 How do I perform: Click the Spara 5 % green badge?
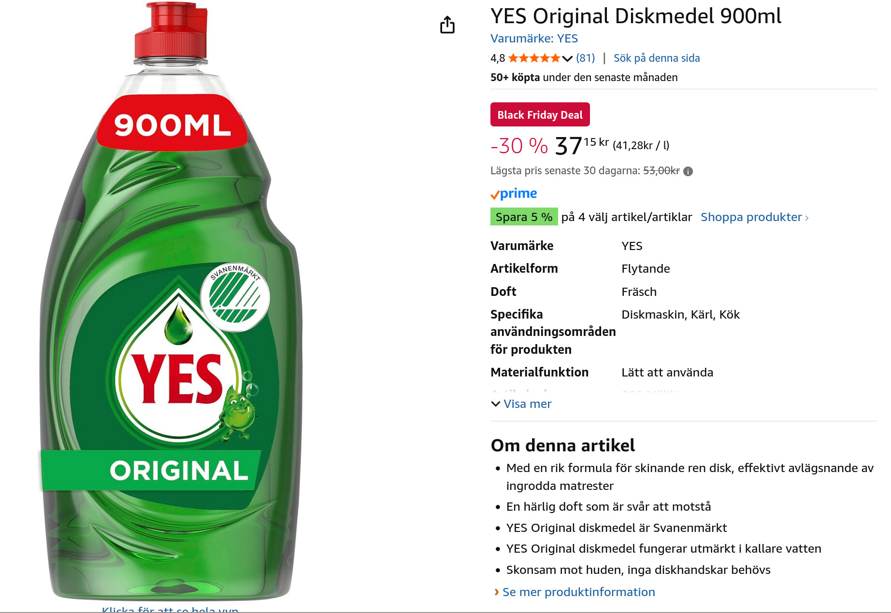(524, 217)
